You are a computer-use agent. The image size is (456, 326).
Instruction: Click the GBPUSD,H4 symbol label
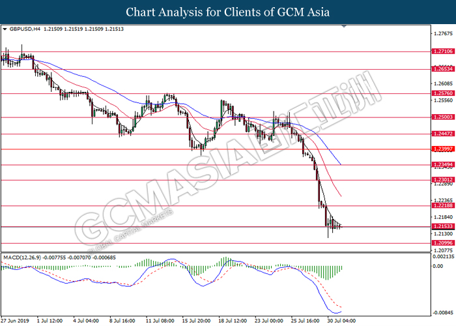point(25,29)
